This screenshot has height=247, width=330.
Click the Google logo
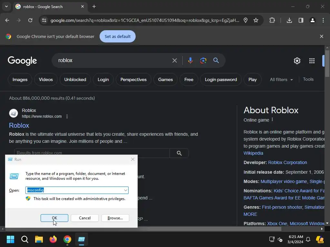22,61
